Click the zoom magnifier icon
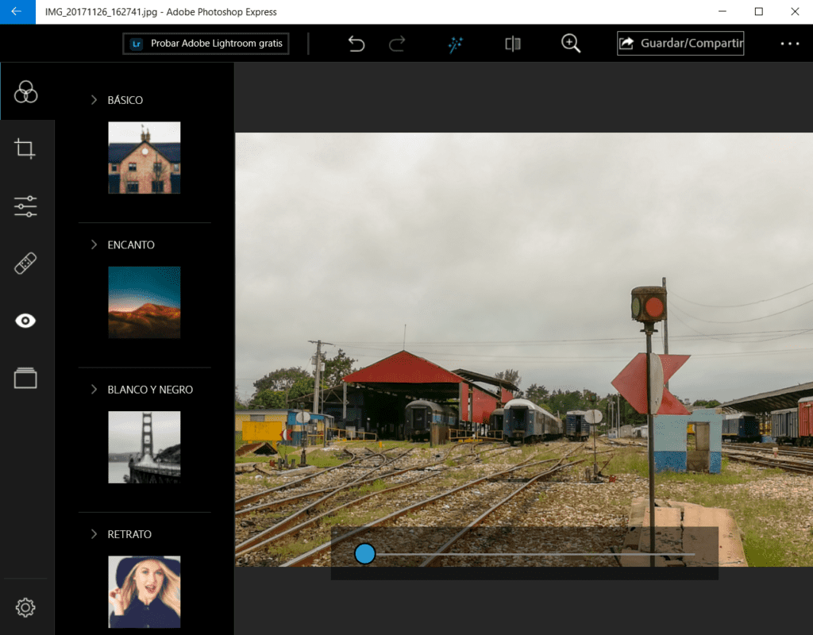 tap(571, 44)
